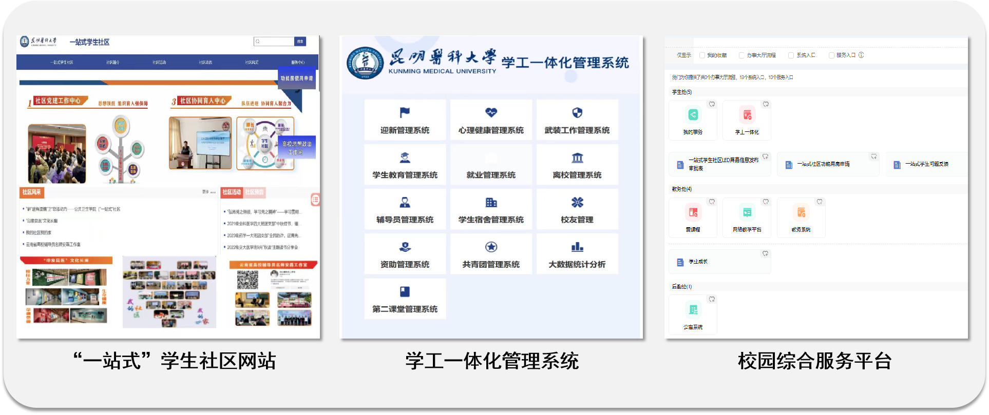Select 服务中心 in blue nav bar
The width and height of the screenshot is (989, 415).
(298, 62)
